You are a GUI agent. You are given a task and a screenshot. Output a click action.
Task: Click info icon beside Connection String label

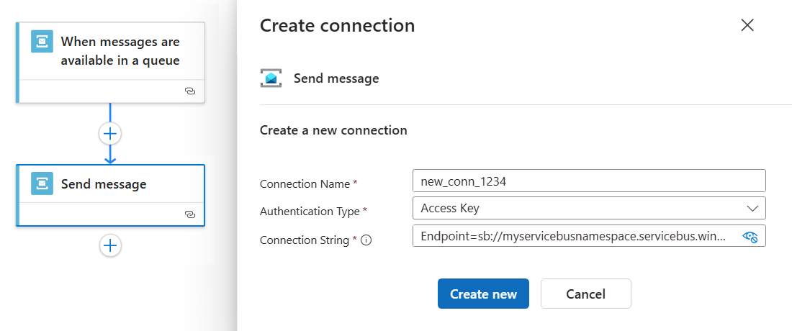tap(366, 240)
